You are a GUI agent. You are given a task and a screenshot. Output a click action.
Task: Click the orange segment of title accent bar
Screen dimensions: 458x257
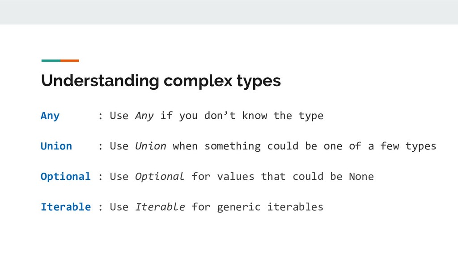70,61
